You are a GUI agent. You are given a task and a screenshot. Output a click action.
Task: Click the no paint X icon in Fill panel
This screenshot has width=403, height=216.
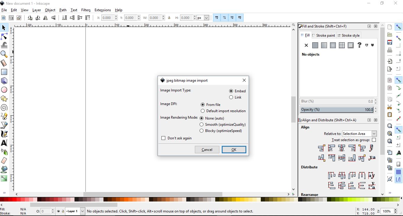[306, 45]
